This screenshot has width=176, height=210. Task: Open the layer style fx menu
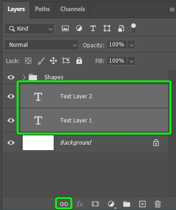click(x=80, y=204)
